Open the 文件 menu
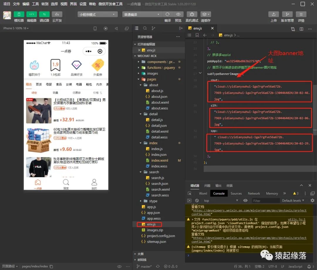The height and width of the screenshot is (270, 317). (16, 4)
